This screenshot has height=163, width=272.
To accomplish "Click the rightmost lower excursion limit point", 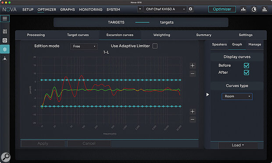I will click(x=180, y=106).
